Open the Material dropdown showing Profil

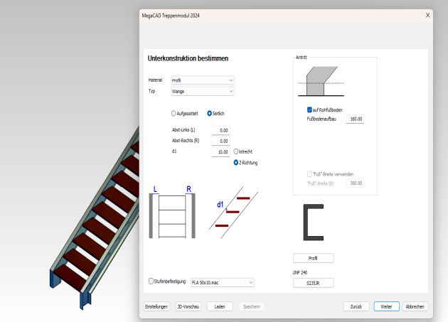202,80
